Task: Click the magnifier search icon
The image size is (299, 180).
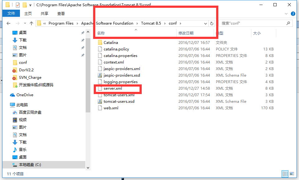Action: click(x=288, y=23)
